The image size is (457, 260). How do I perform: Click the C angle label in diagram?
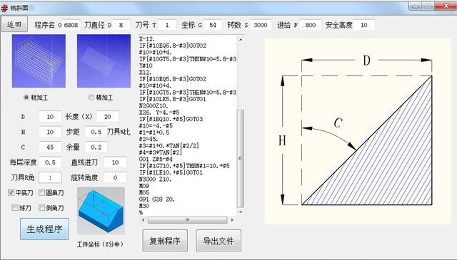[x=338, y=123]
